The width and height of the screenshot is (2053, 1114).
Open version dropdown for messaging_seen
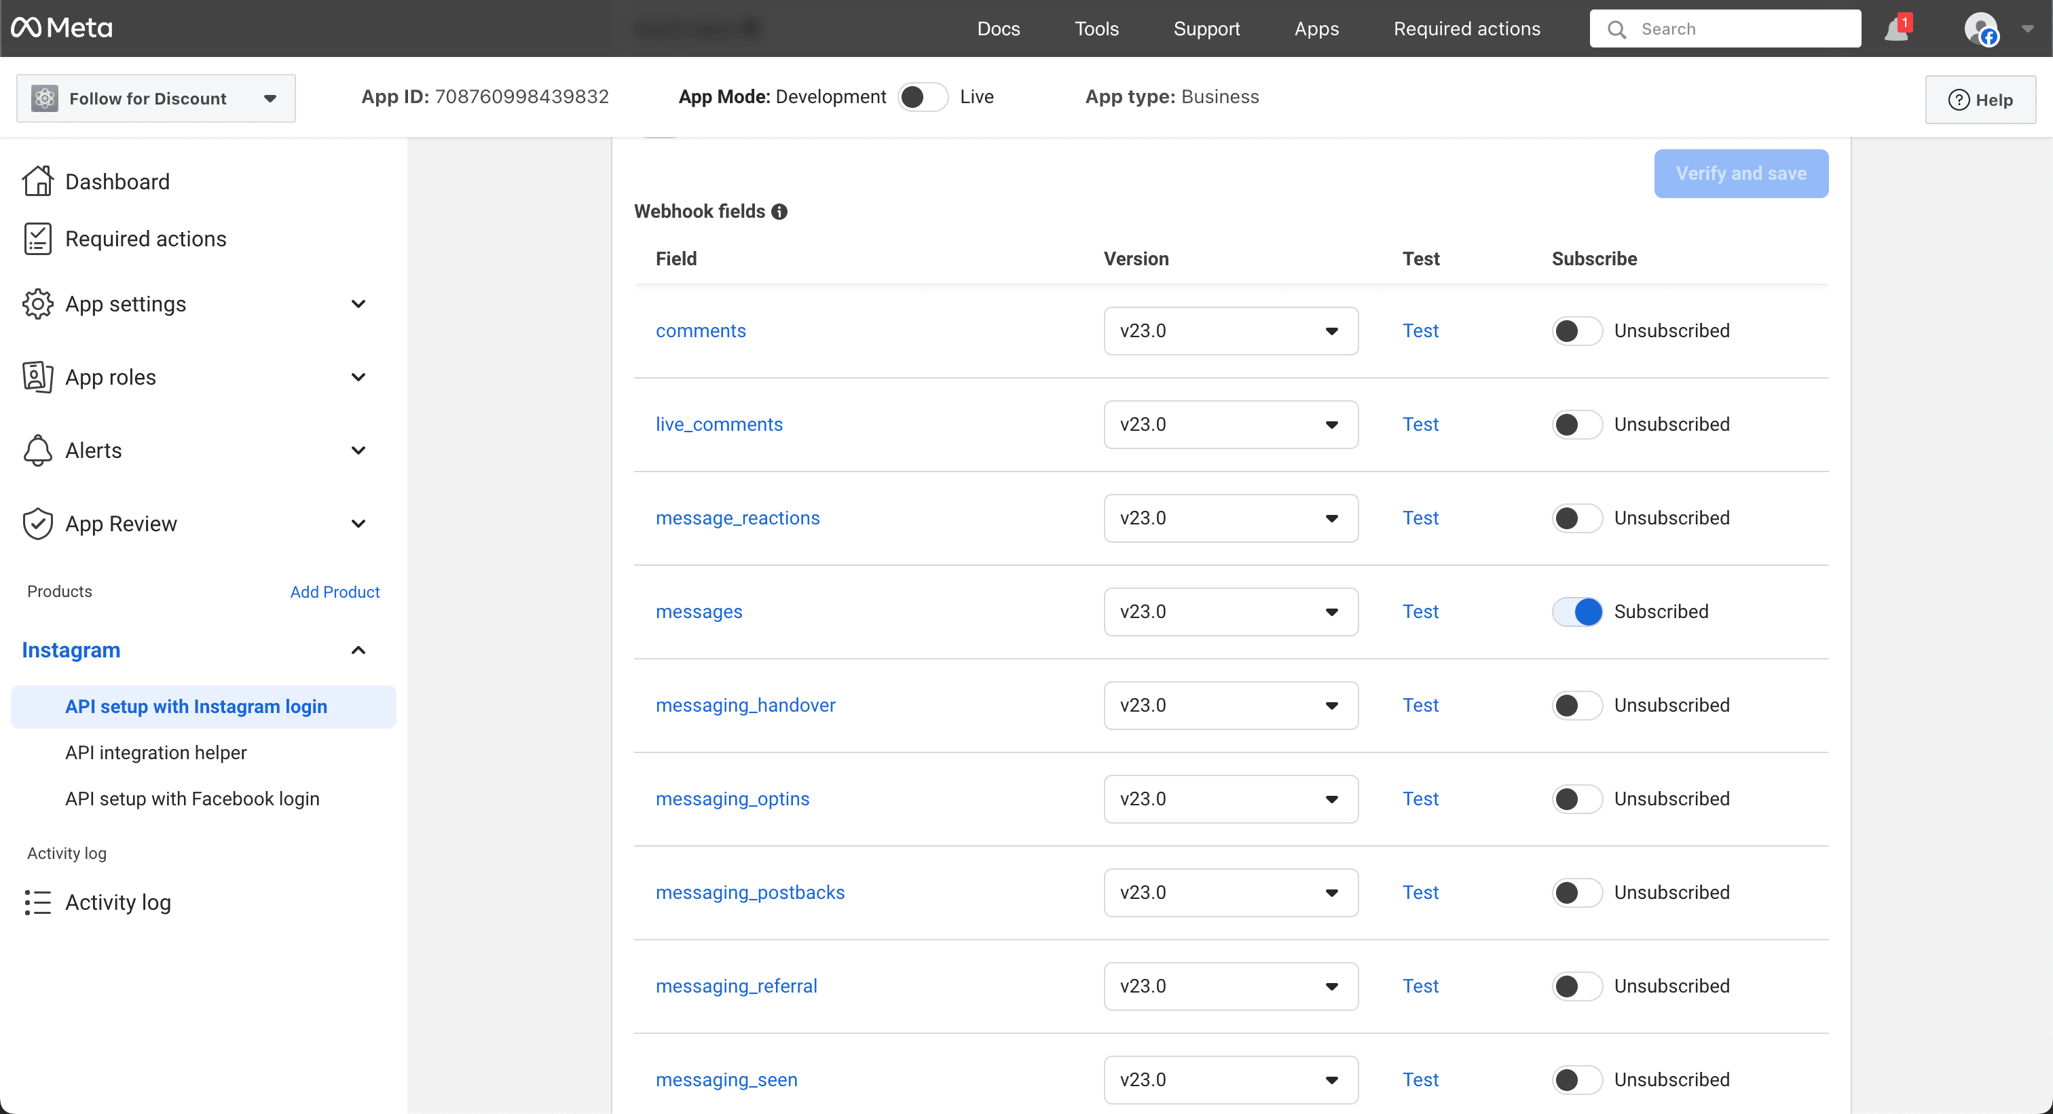click(1231, 1080)
